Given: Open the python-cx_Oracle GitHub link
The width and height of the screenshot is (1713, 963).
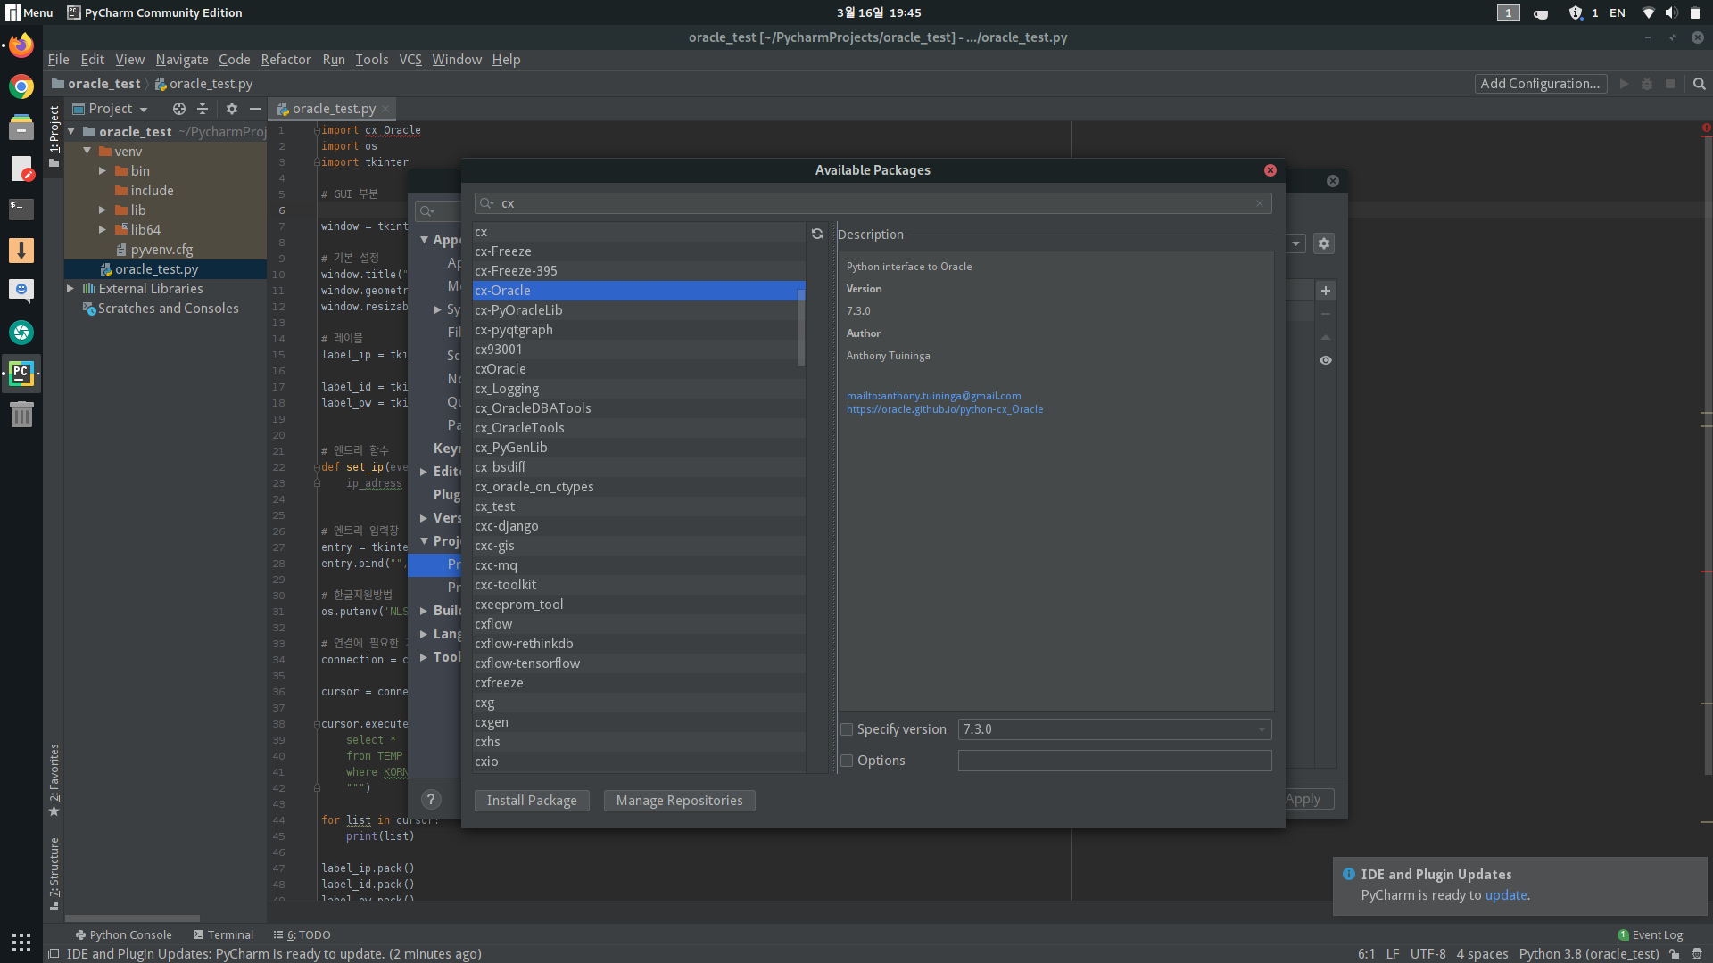Looking at the screenshot, I should [x=944, y=409].
